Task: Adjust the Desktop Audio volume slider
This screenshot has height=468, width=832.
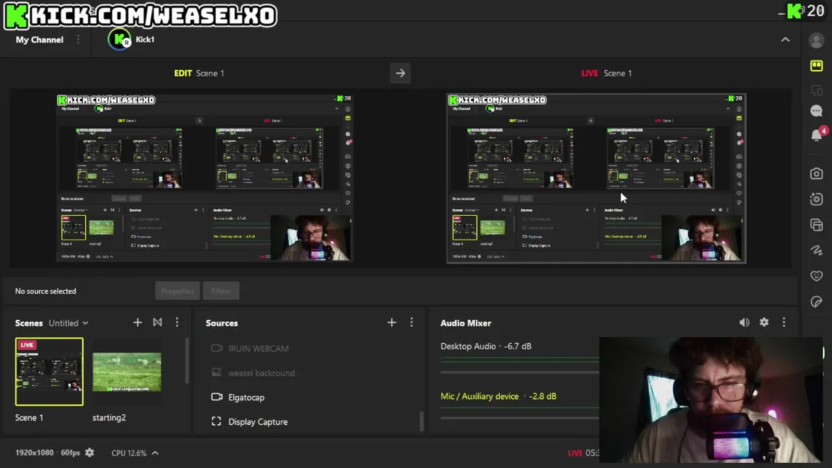Action: [x=520, y=371]
